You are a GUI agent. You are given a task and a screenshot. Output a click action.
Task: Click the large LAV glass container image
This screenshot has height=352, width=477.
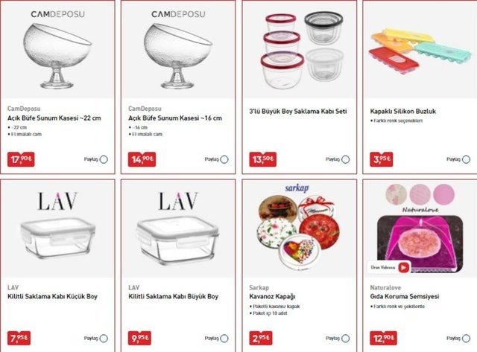click(177, 240)
